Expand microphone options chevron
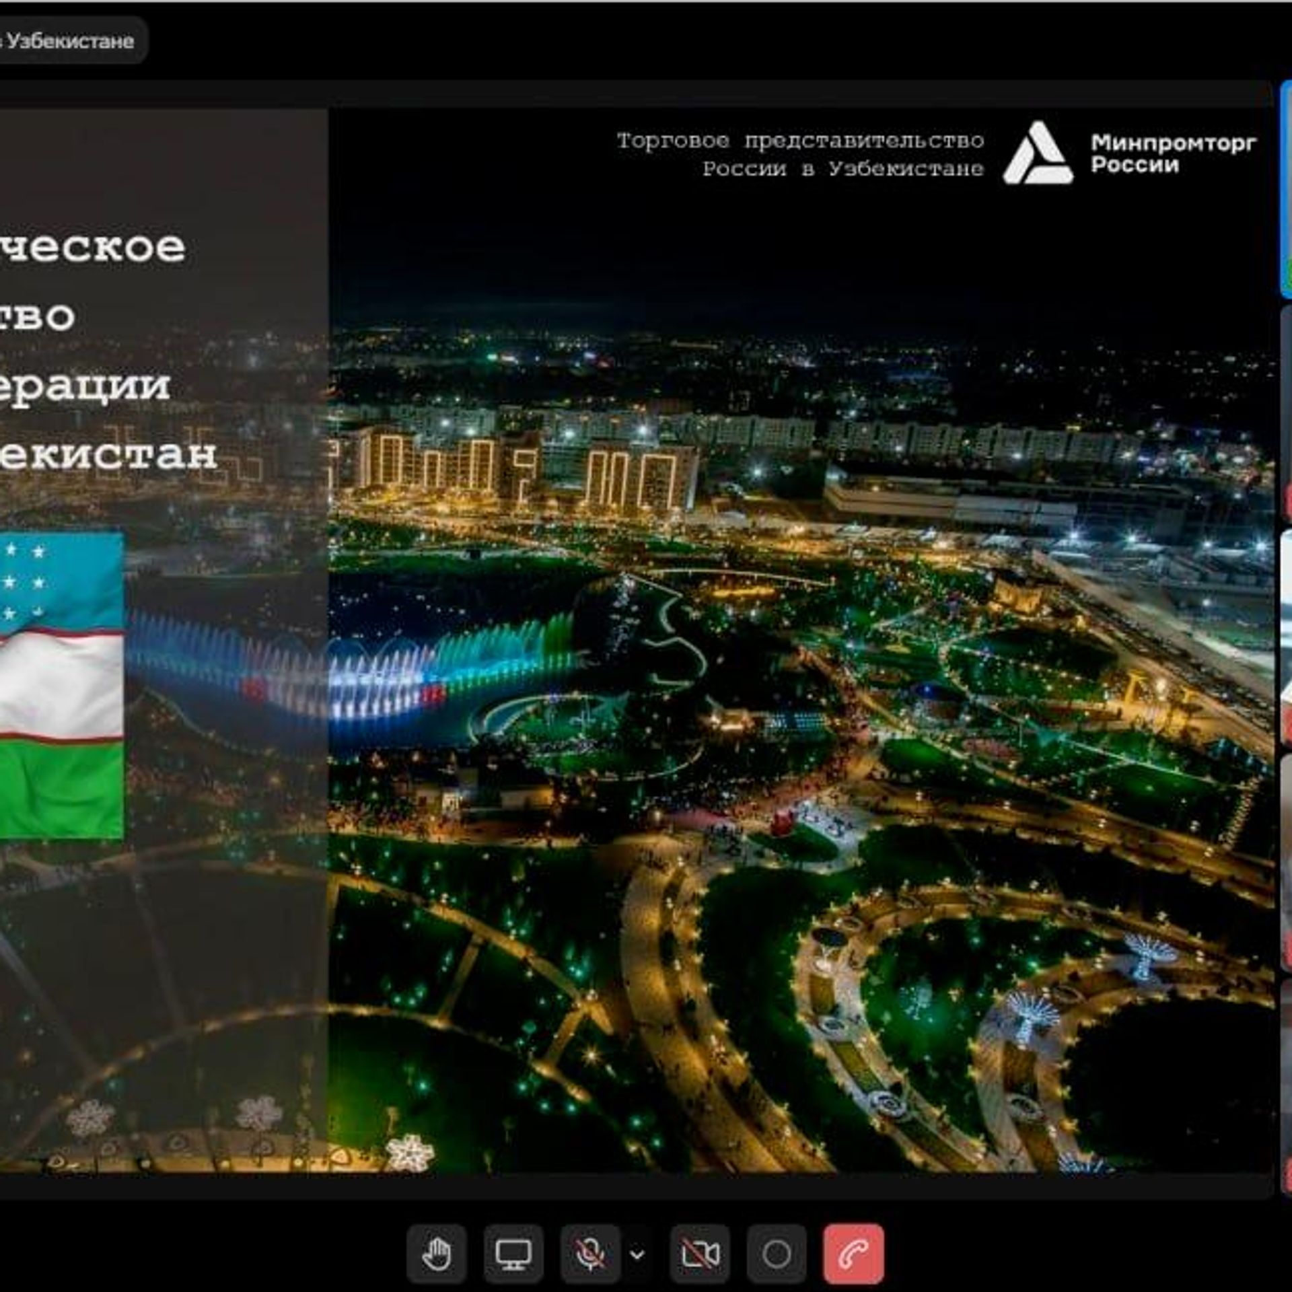 637,1254
